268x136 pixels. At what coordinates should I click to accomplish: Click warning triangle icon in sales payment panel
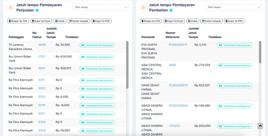point(11,7)
